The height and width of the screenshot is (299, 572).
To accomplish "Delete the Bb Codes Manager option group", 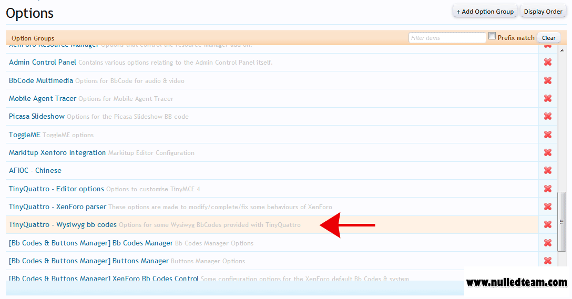I will pos(548,242).
